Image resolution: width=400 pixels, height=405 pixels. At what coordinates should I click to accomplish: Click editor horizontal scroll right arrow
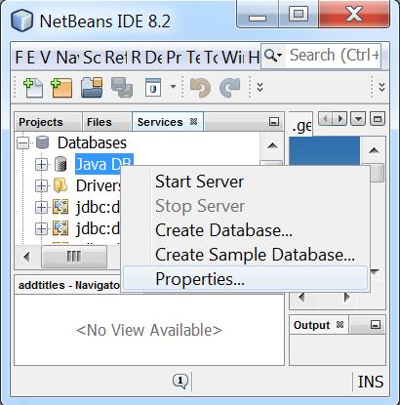point(347,297)
